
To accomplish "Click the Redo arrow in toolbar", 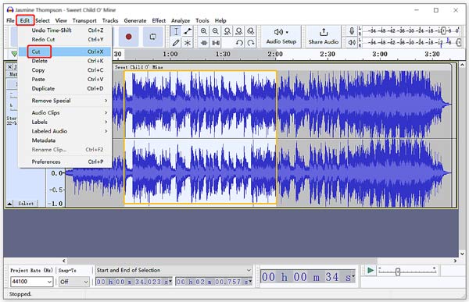I will click(x=251, y=43).
